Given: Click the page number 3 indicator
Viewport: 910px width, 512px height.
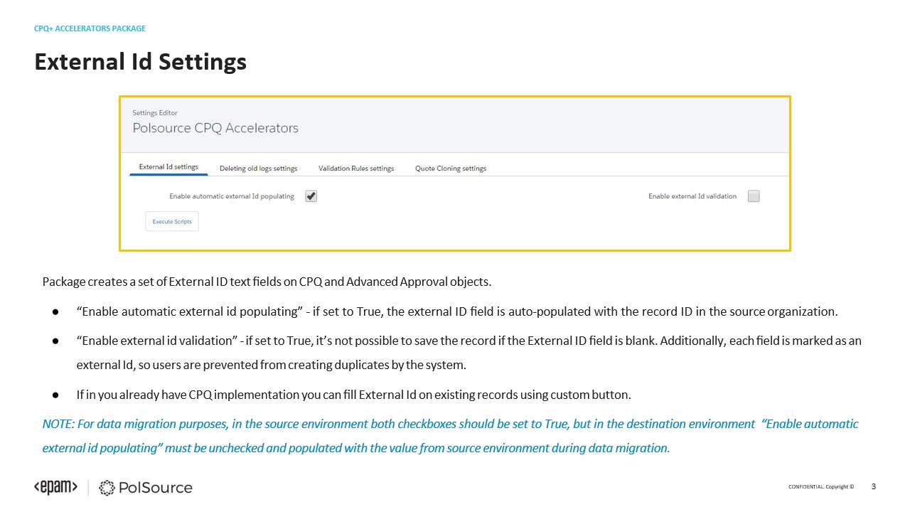Looking at the screenshot, I should [x=873, y=486].
